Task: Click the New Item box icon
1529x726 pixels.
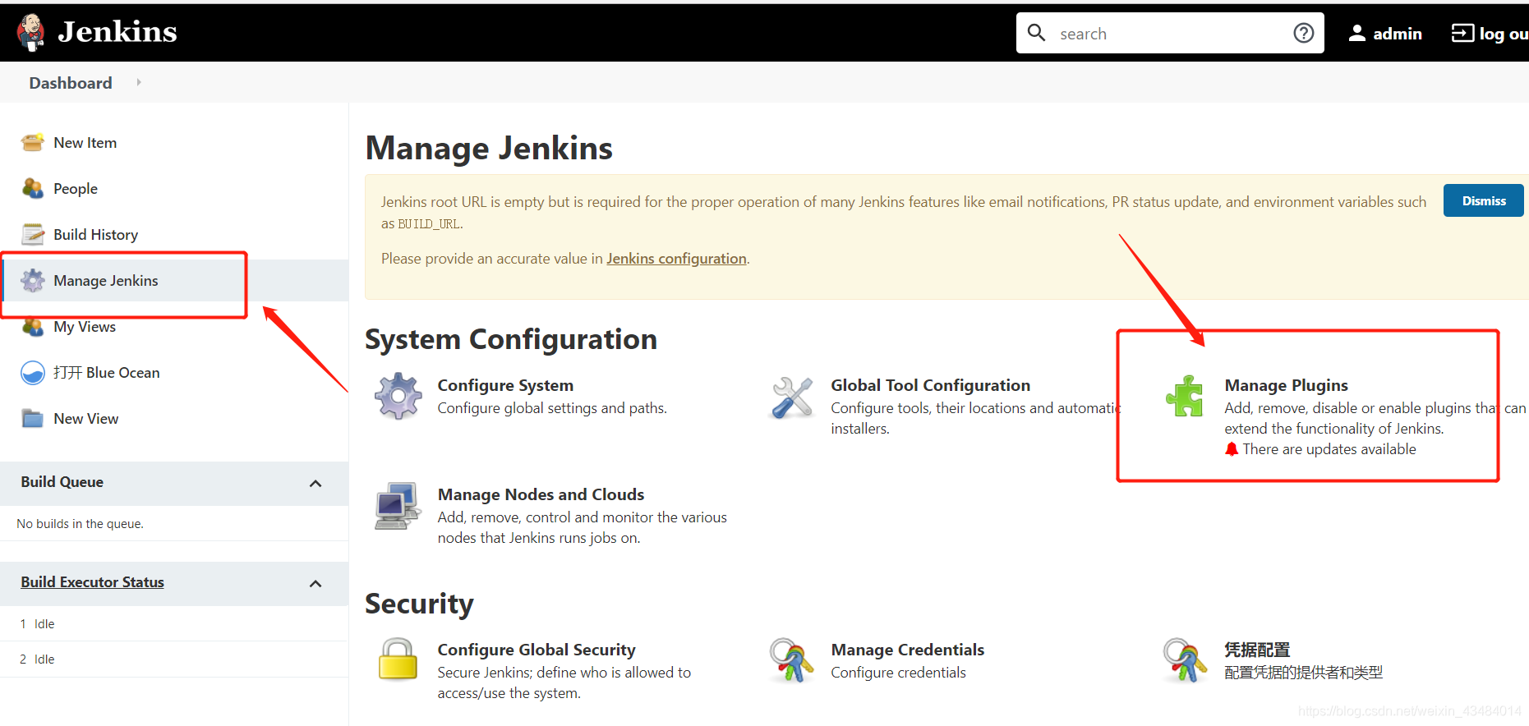Action: pyautogui.click(x=33, y=142)
